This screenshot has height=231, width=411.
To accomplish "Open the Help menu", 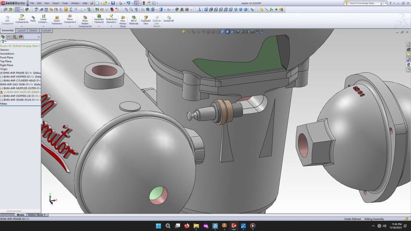I will coord(85,3).
